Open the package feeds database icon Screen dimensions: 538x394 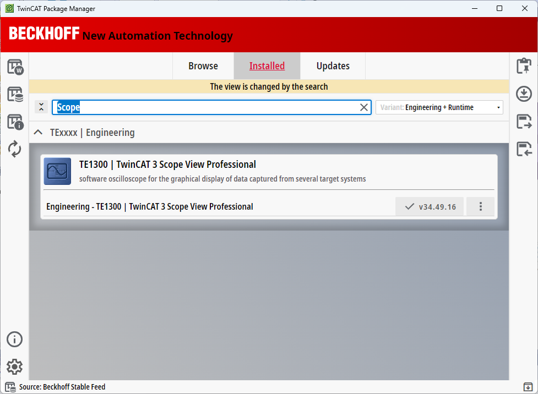pyautogui.click(x=15, y=94)
